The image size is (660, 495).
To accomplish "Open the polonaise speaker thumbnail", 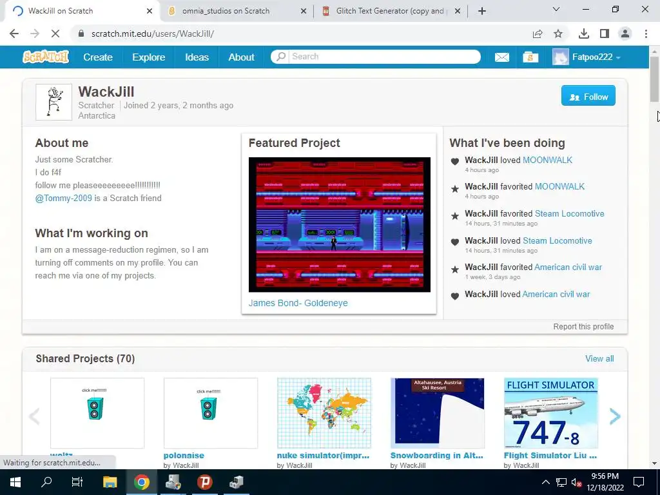I will click(x=211, y=413).
